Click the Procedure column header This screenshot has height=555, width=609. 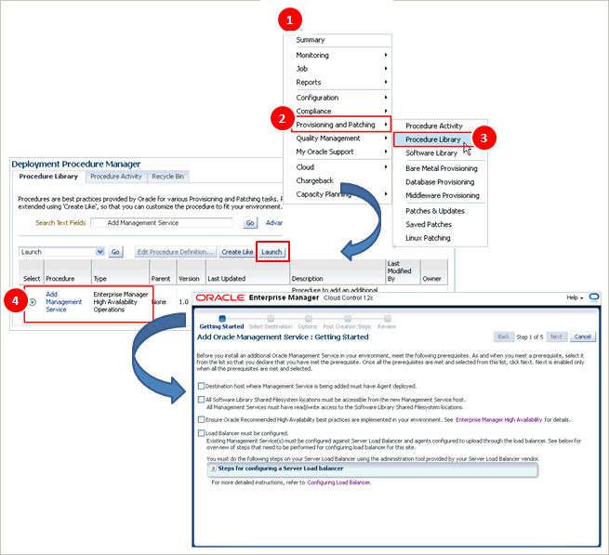pos(68,271)
